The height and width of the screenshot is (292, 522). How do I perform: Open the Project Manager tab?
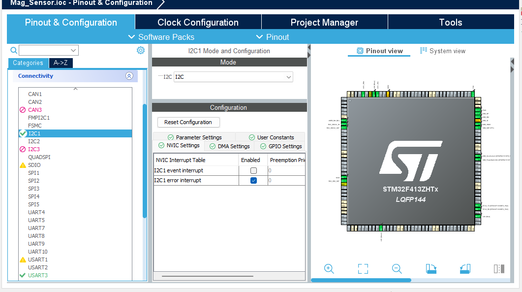pyautogui.click(x=324, y=22)
